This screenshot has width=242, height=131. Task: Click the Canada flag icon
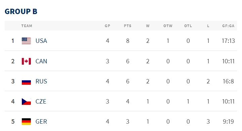point(26,61)
